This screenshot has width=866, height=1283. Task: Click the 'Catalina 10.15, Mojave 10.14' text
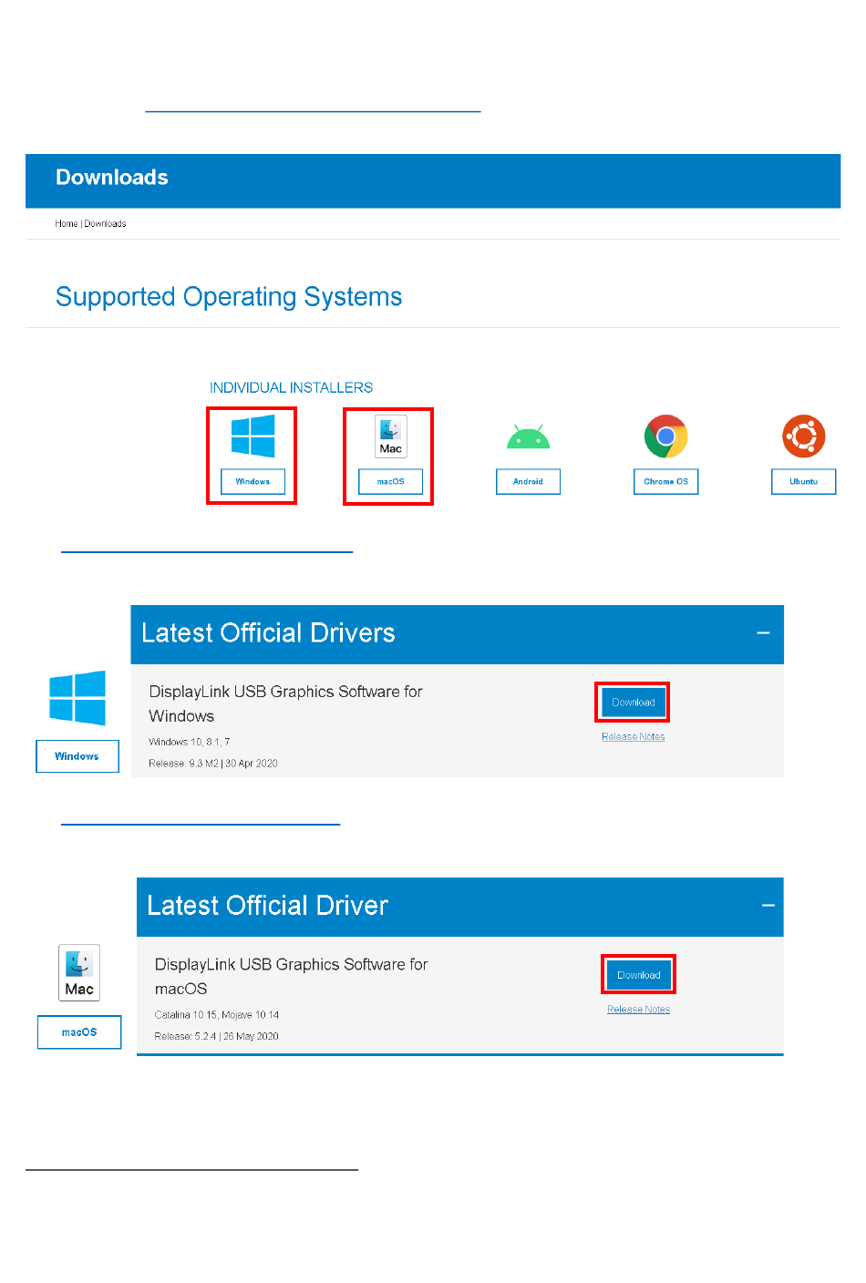pyautogui.click(x=217, y=1014)
